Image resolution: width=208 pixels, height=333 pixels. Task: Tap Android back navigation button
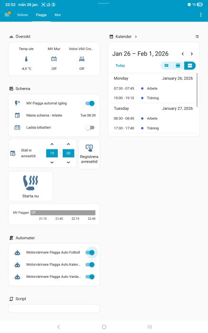click(x=59, y=327)
